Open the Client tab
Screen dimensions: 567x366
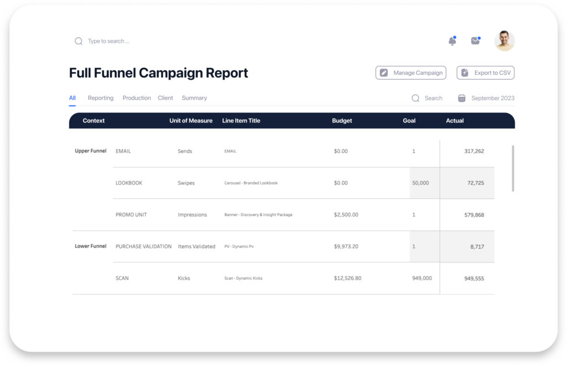(165, 98)
